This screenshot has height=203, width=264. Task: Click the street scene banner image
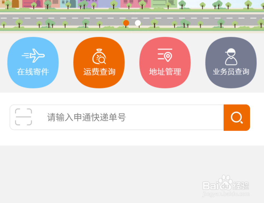click(x=132, y=16)
